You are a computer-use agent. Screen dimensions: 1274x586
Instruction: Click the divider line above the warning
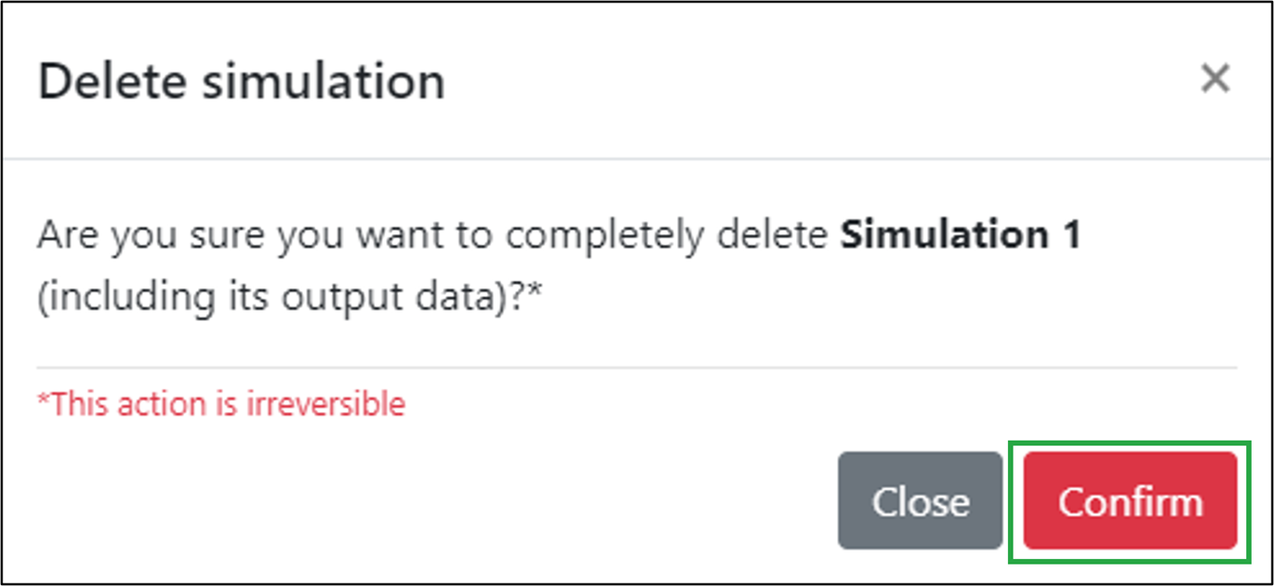[x=636, y=368]
